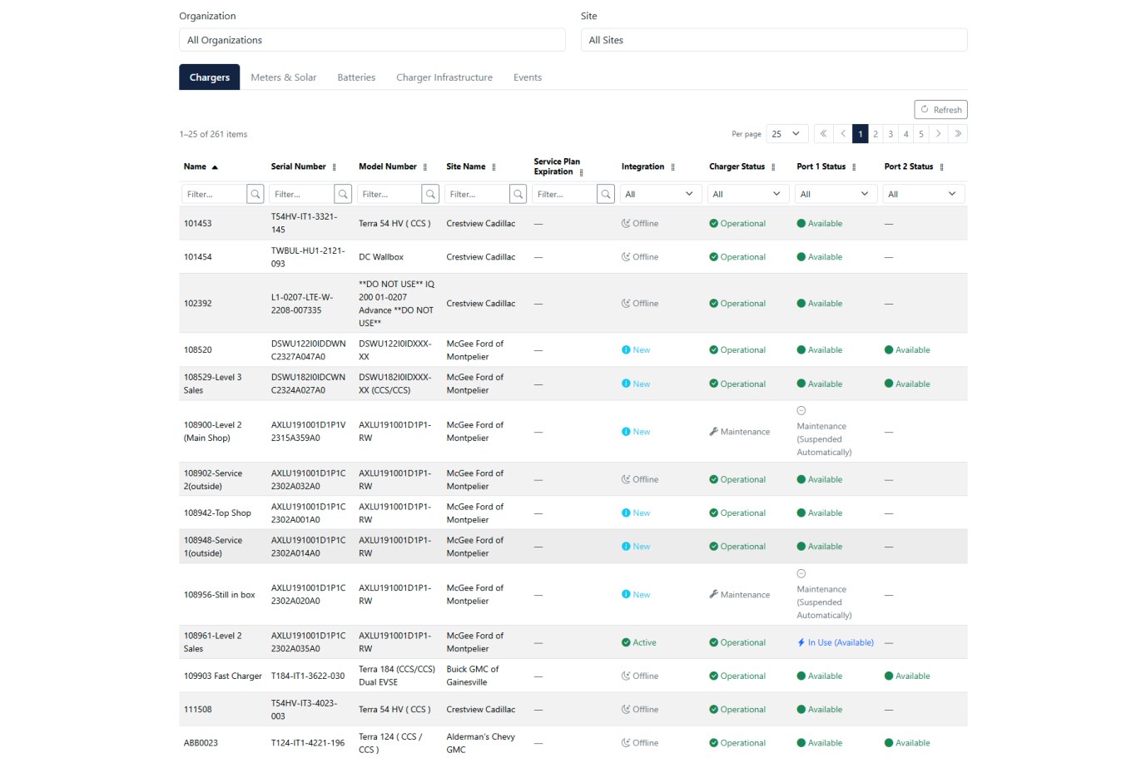
Task: Switch to Meters & Solar tab
Action: coord(284,77)
